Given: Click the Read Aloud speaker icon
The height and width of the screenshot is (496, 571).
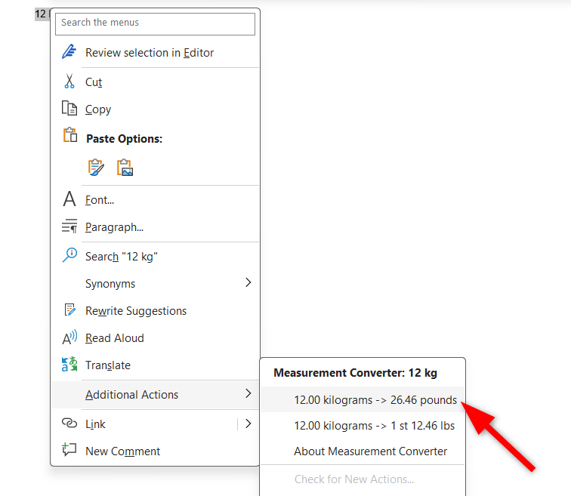Looking at the screenshot, I should tap(69, 337).
